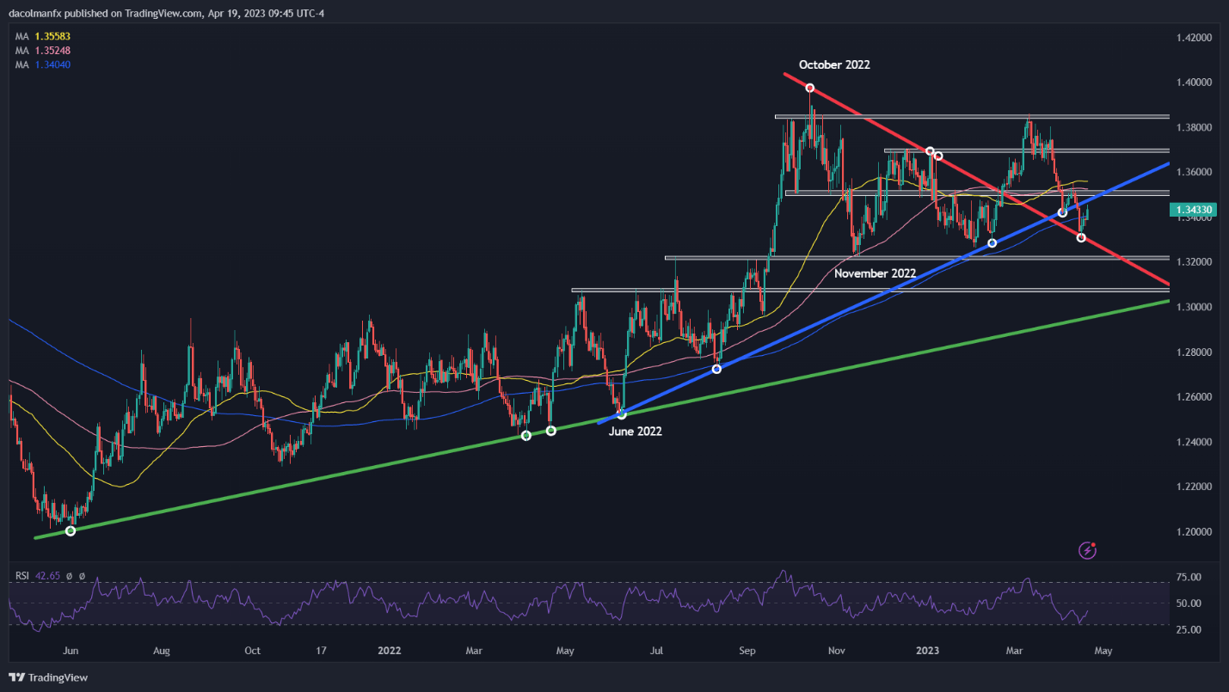The image size is (1229, 692).
Task: Click the 1.20000 price axis label
Action: tap(1193, 532)
